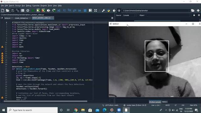The height and width of the screenshot is (113, 201).
Task: Stop debugging with the blue square icon
Action: click(85, 10)
